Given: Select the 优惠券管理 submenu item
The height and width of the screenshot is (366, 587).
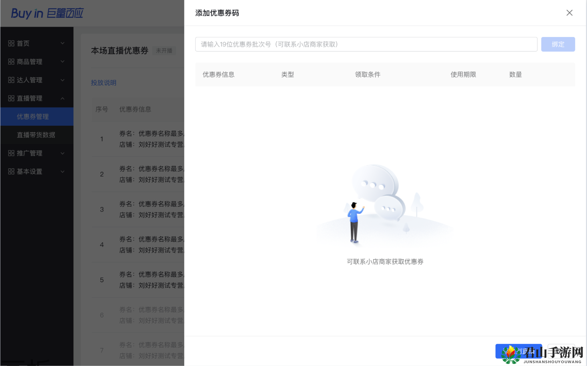Looking at the screenshot, I should point(37,117).
